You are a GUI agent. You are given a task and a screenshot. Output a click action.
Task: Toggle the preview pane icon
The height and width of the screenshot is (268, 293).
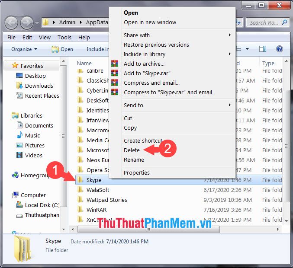263,49
